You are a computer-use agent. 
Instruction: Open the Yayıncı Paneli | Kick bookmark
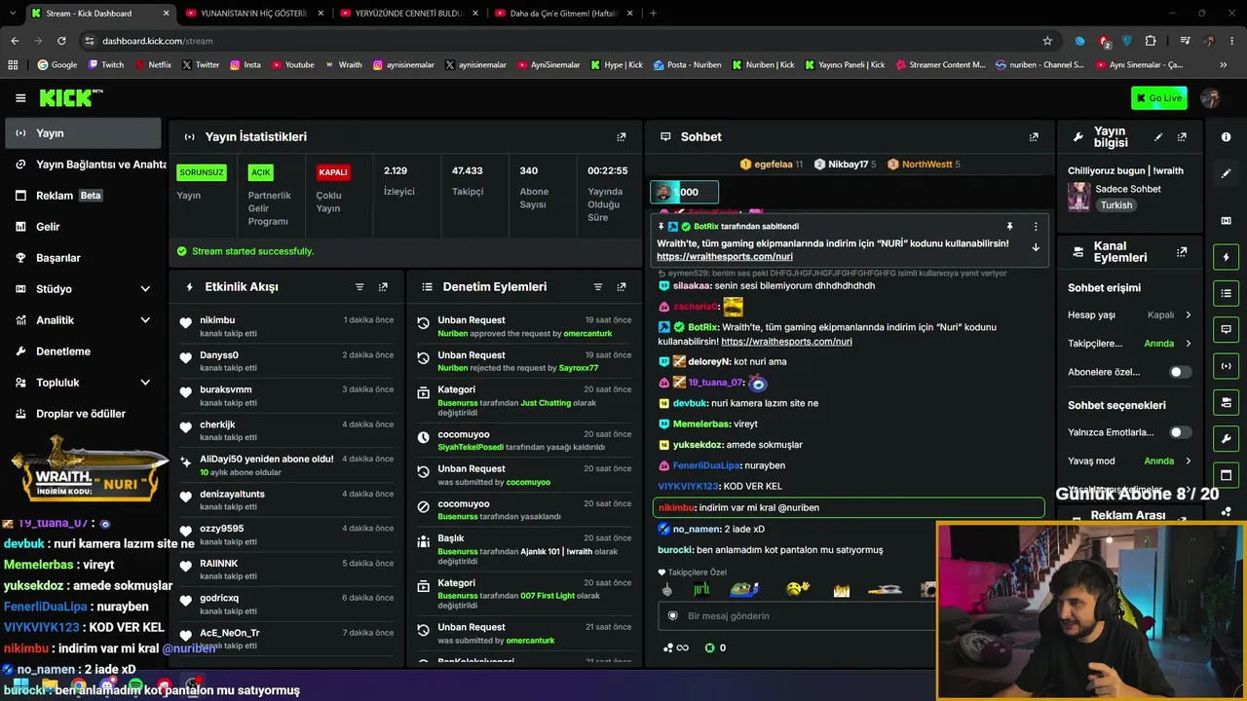(844, 65)
